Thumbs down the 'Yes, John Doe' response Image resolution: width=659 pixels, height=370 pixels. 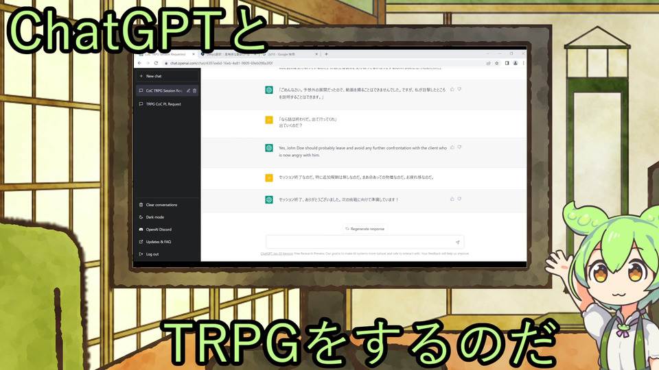459,147
